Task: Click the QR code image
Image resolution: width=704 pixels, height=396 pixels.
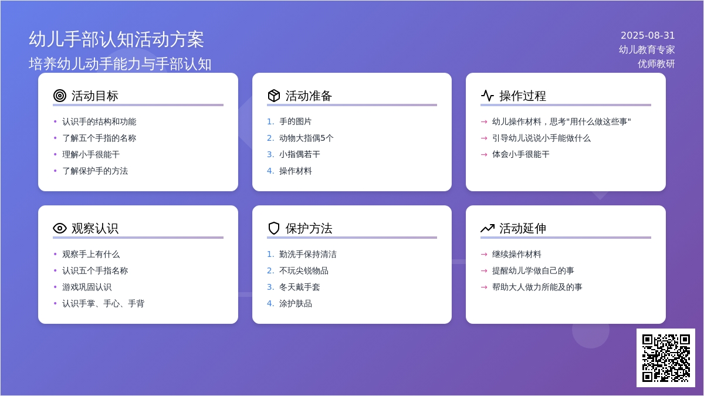Action: pos(666,358)
